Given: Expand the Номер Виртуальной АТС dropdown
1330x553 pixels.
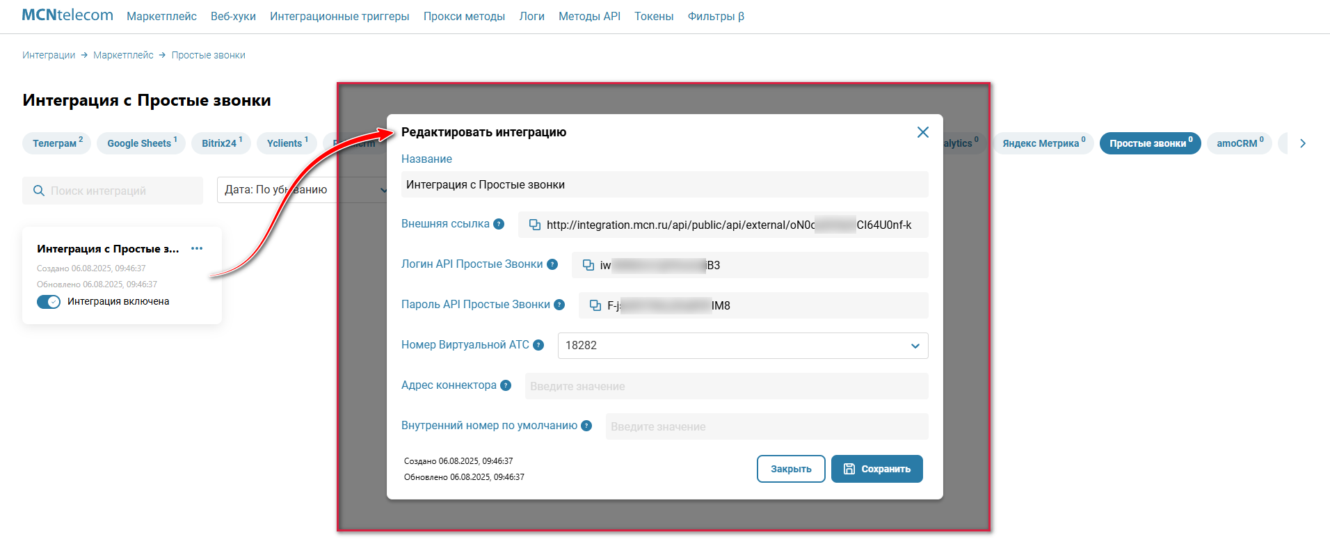Looking at the screenshot, I should click(x=743, y=346).
